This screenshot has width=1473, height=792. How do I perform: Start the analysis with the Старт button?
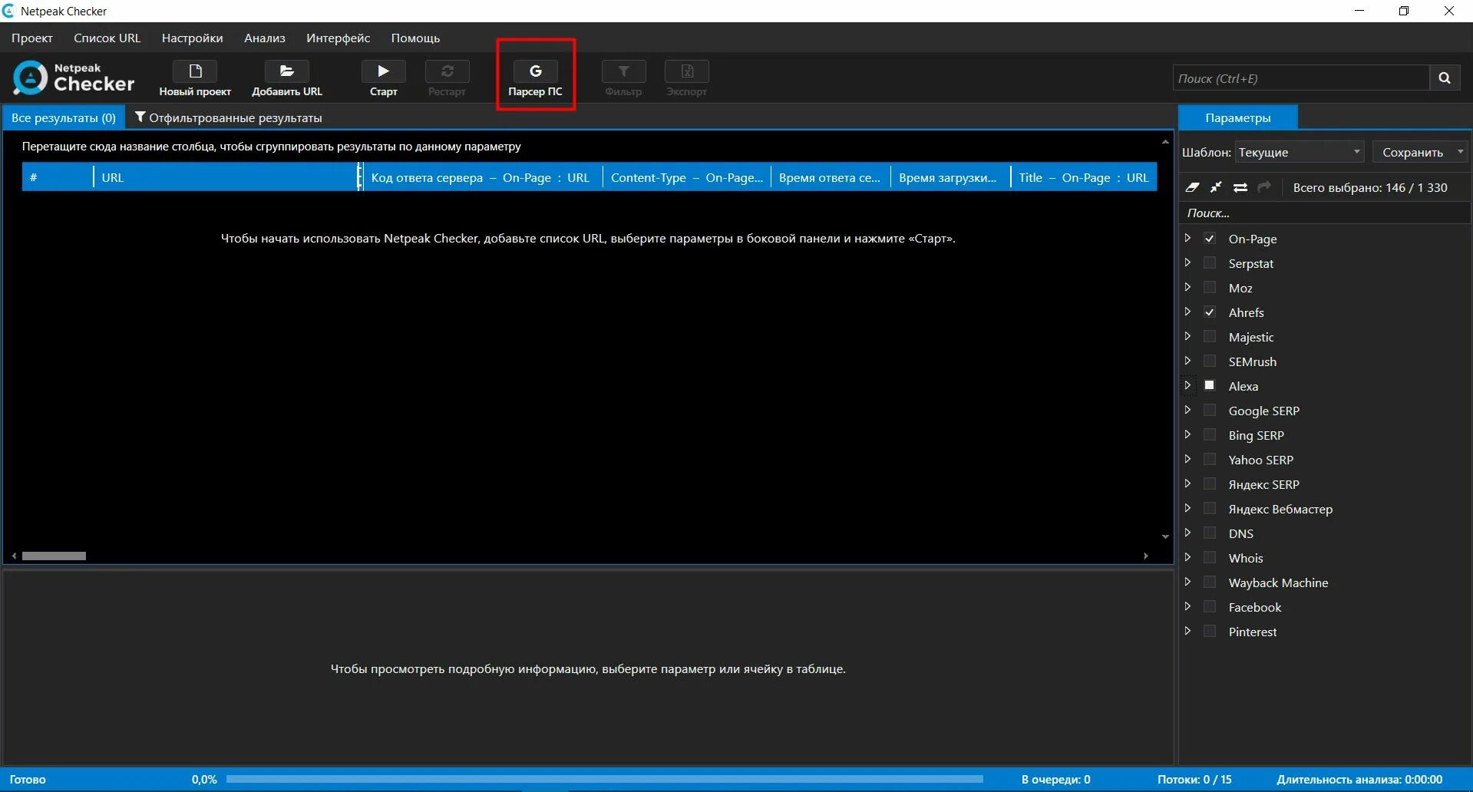[383, 79]
